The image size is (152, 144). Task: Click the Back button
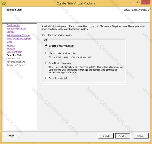pos(106,136)
